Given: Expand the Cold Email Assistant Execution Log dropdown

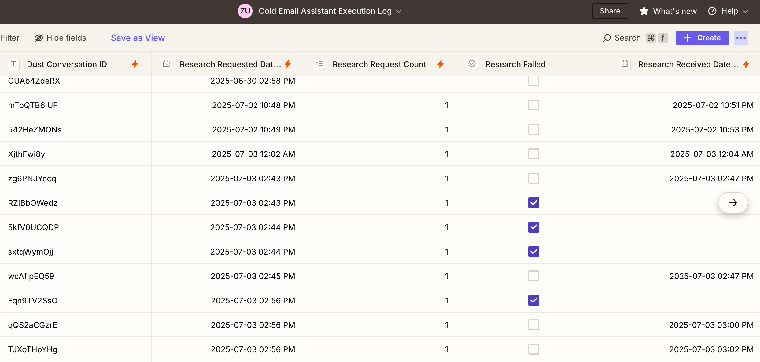Looking at the screenshot, I should pos(399,11).
